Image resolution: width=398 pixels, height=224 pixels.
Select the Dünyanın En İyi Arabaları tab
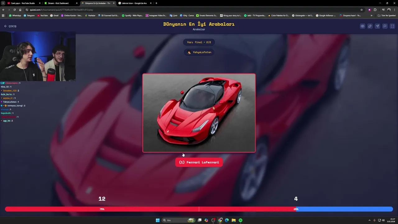(98, 3)
